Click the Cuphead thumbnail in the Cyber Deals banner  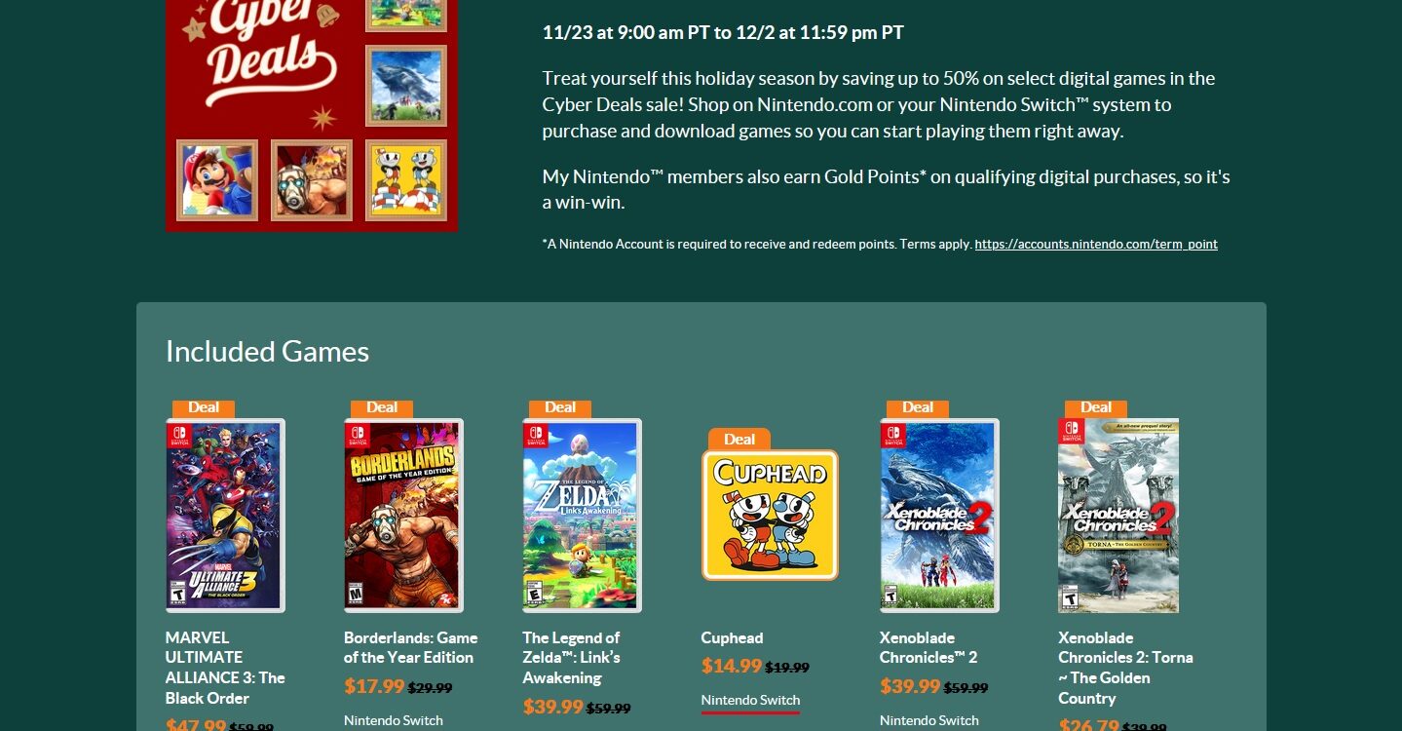(406, 180)
